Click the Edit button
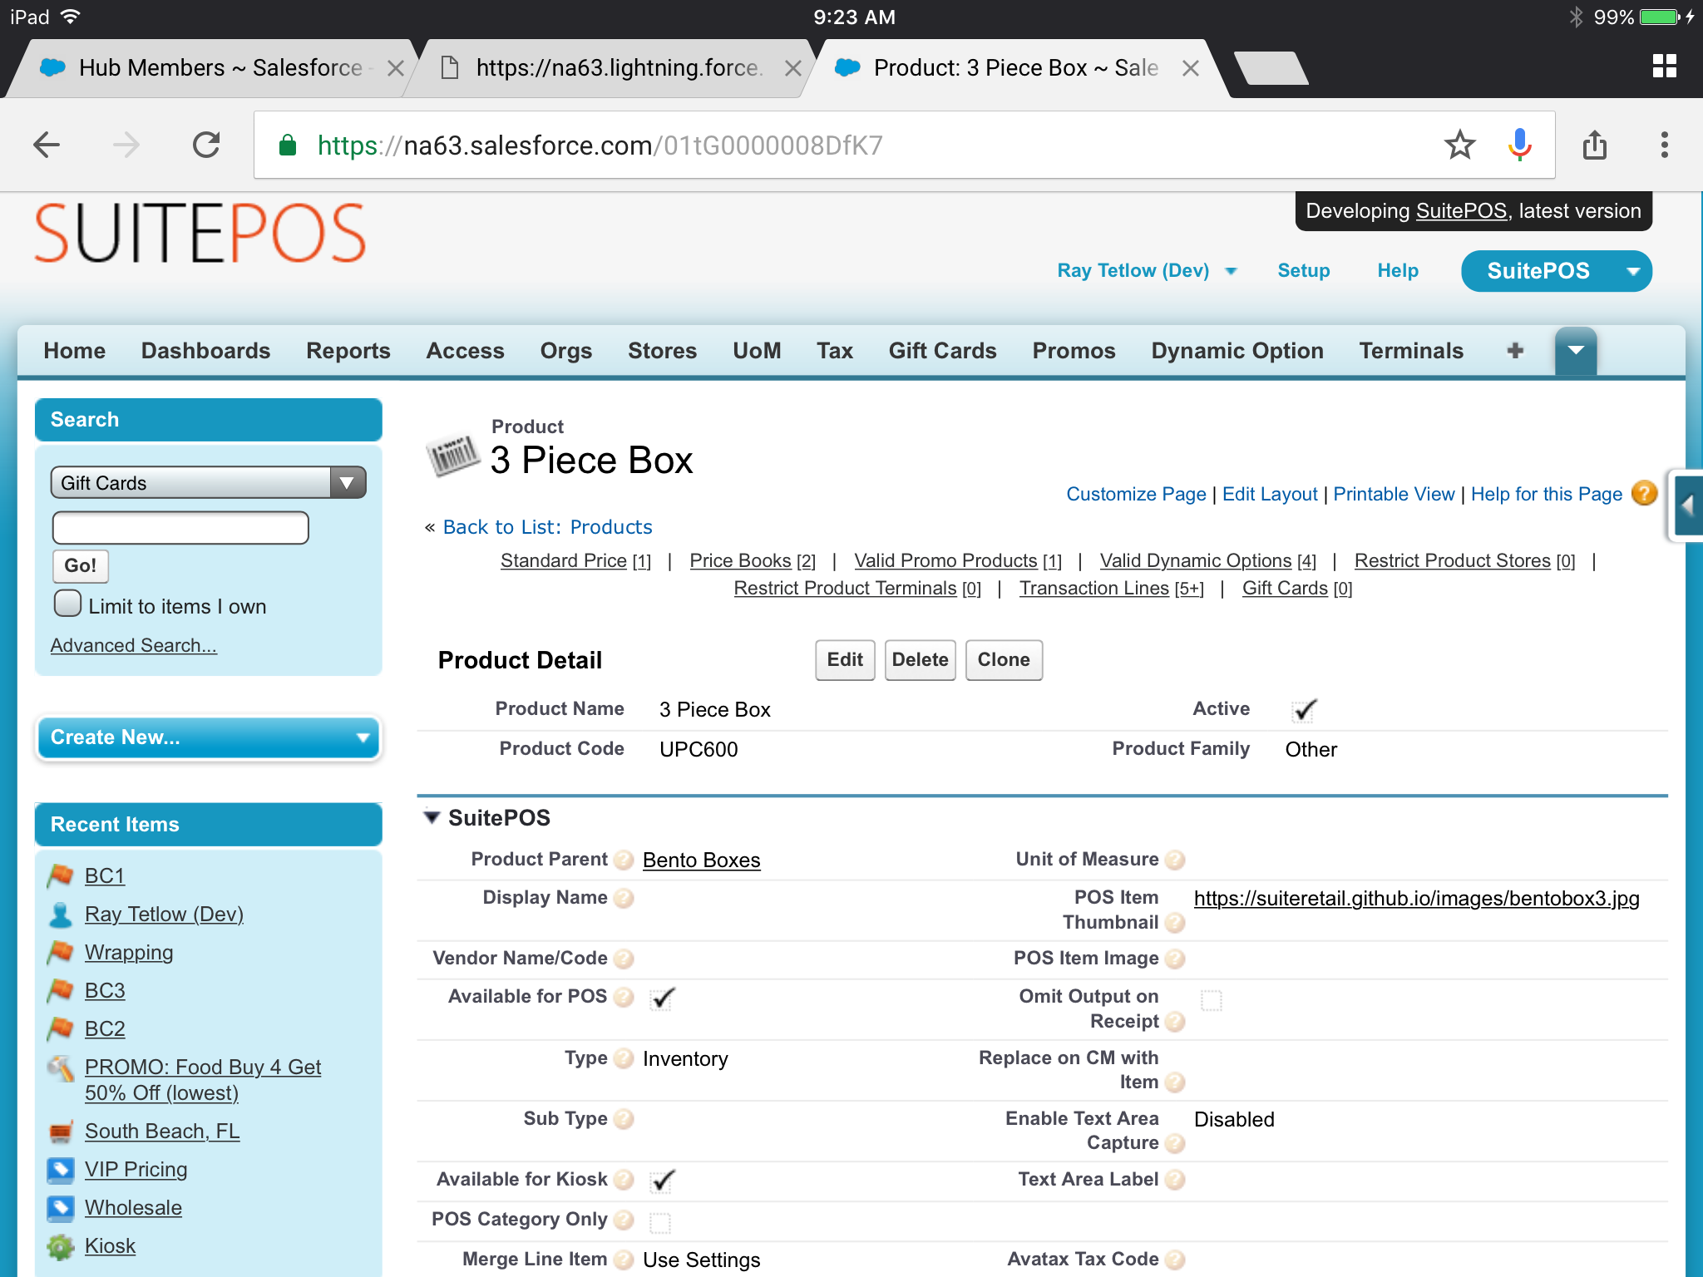Screen dimensions: 1703x1277 pyautogui.click(x=845, y=660)
